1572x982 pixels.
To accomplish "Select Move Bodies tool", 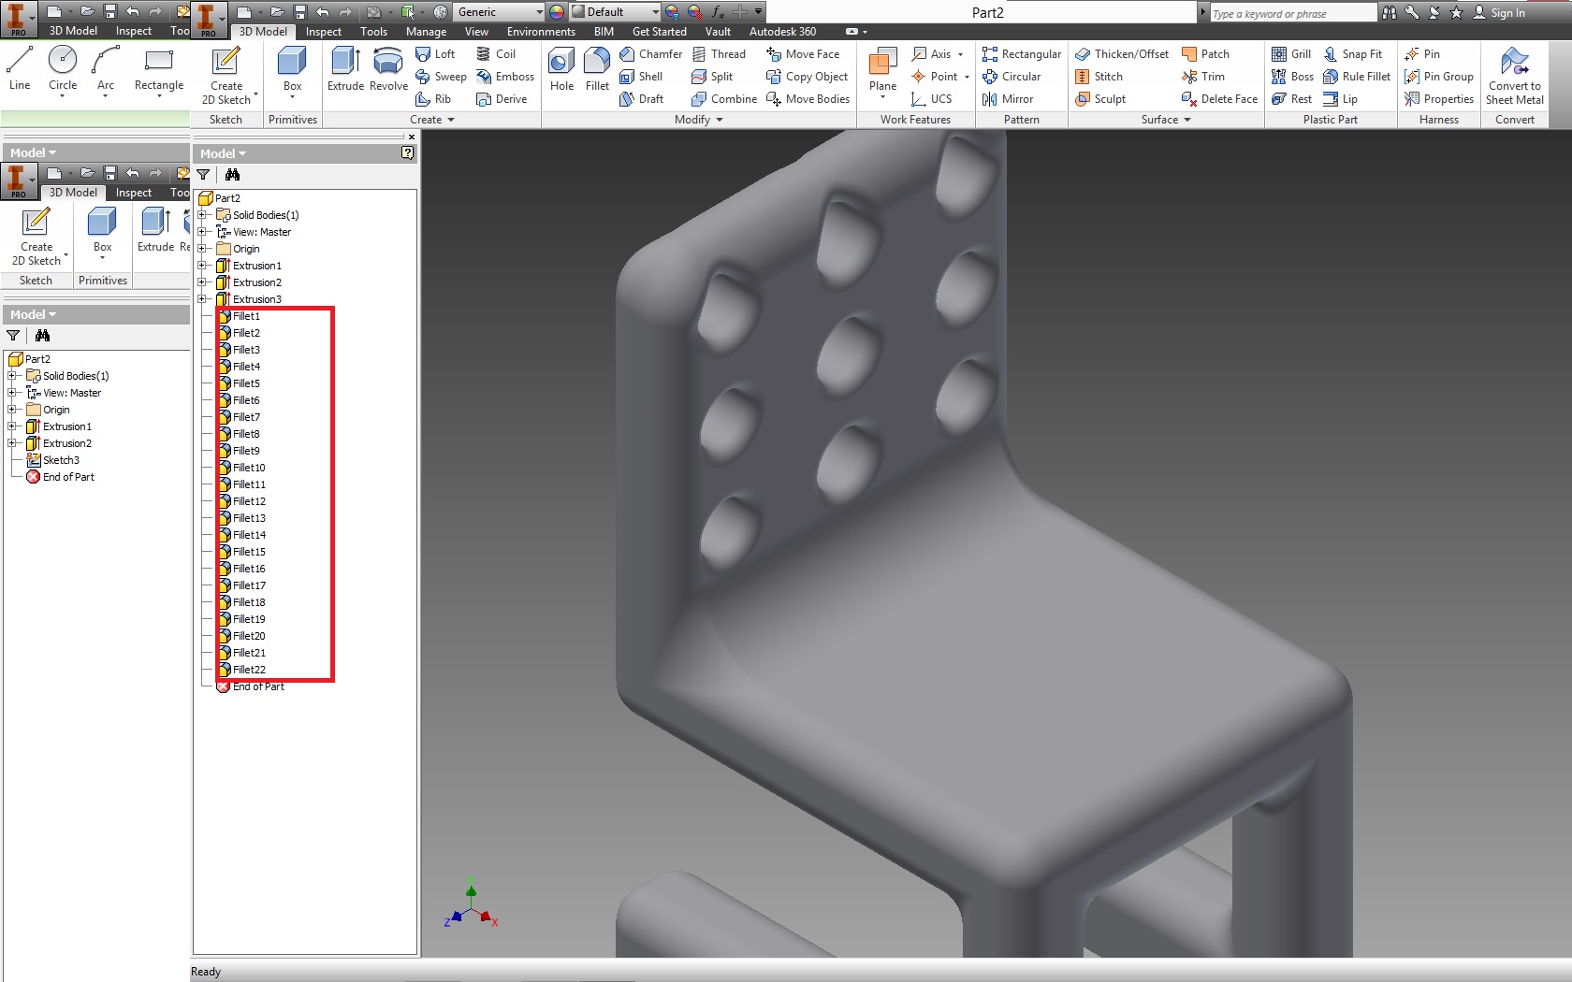I will [808, 99].
